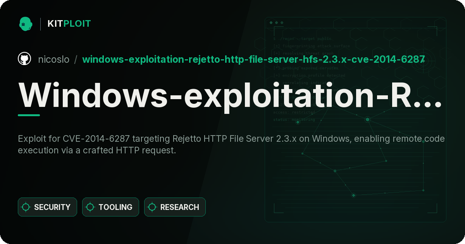Click the crosshair icon in RESEARCH tag
This screenshot has height=244, width=465.
pyautogui.click(x=152, y=207)
